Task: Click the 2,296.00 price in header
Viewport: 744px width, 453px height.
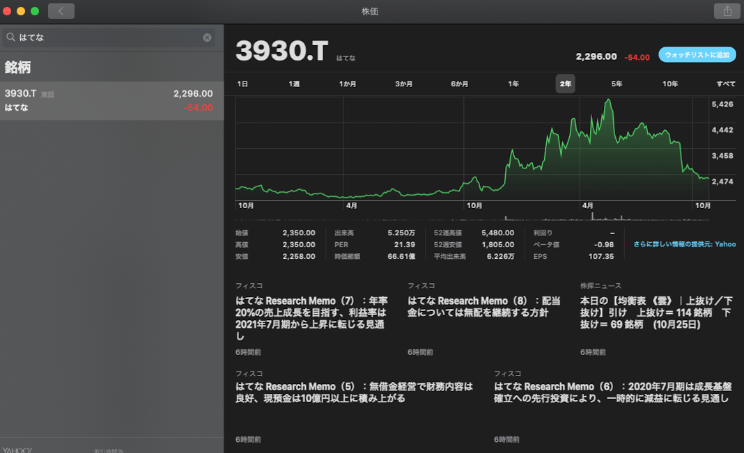Action: coord(596,57)
